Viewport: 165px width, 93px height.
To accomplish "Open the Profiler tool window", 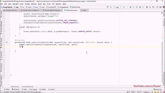I will (x=43, y=89).
